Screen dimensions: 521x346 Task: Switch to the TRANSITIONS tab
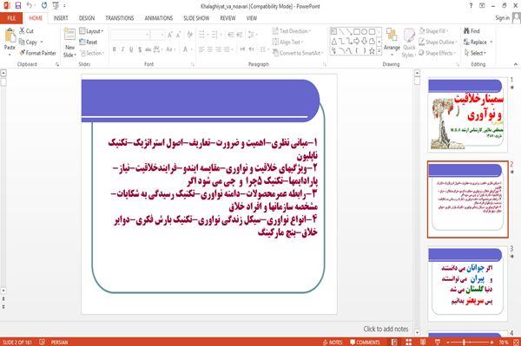(120, 18)
